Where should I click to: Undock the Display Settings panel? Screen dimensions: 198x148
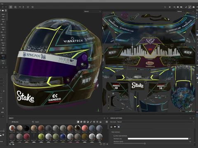click(x=191, y=118)
